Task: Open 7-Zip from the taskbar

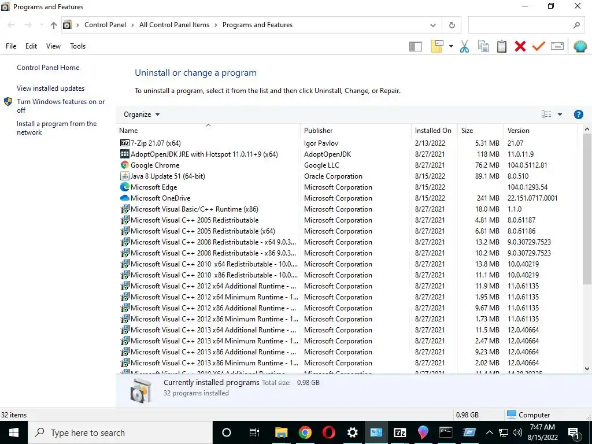Action: pyautogui.click(x=399, y=432)
